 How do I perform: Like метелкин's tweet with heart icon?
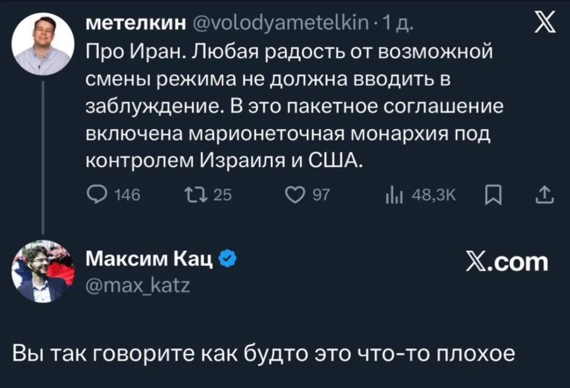click(296, 194)
